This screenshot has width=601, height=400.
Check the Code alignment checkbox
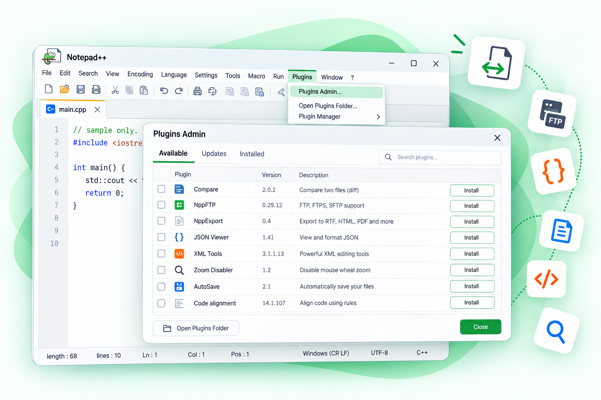click(x=161, y=303)
